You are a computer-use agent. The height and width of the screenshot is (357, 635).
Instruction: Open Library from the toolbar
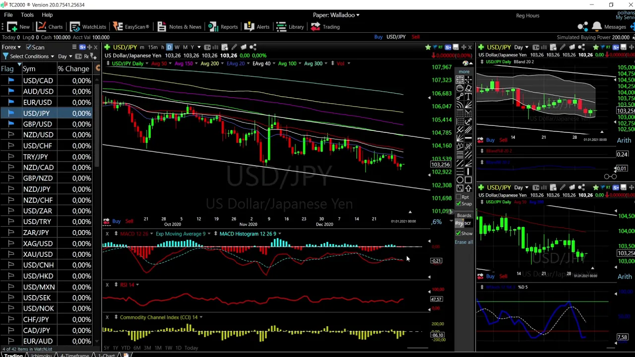click(290, 27)
